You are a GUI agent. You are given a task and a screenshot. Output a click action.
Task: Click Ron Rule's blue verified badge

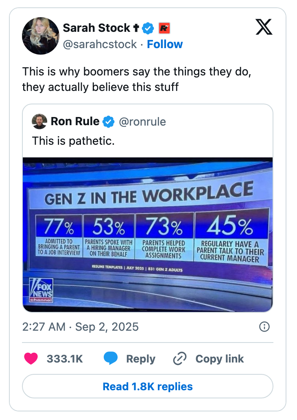click(108, 121)
